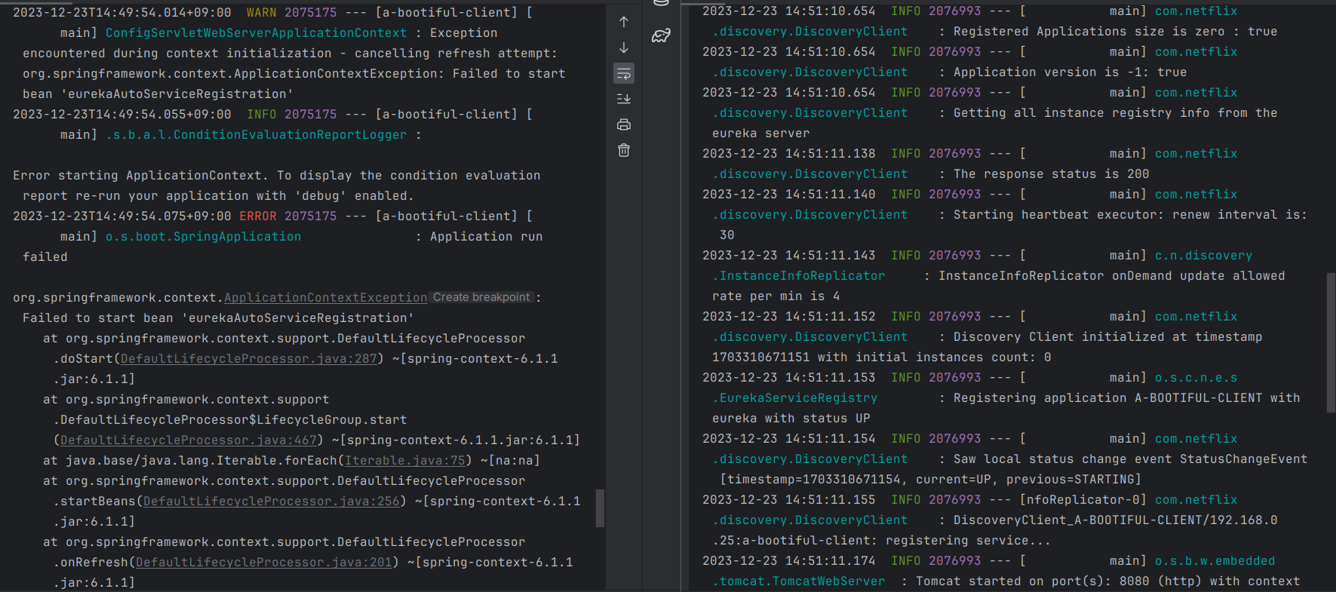Click .tomcat.TomcatWebServer logger name
This screenshot has width=1336, height=592.
799,581
